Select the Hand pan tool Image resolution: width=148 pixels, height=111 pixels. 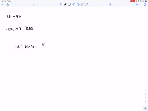click(82, 5)
